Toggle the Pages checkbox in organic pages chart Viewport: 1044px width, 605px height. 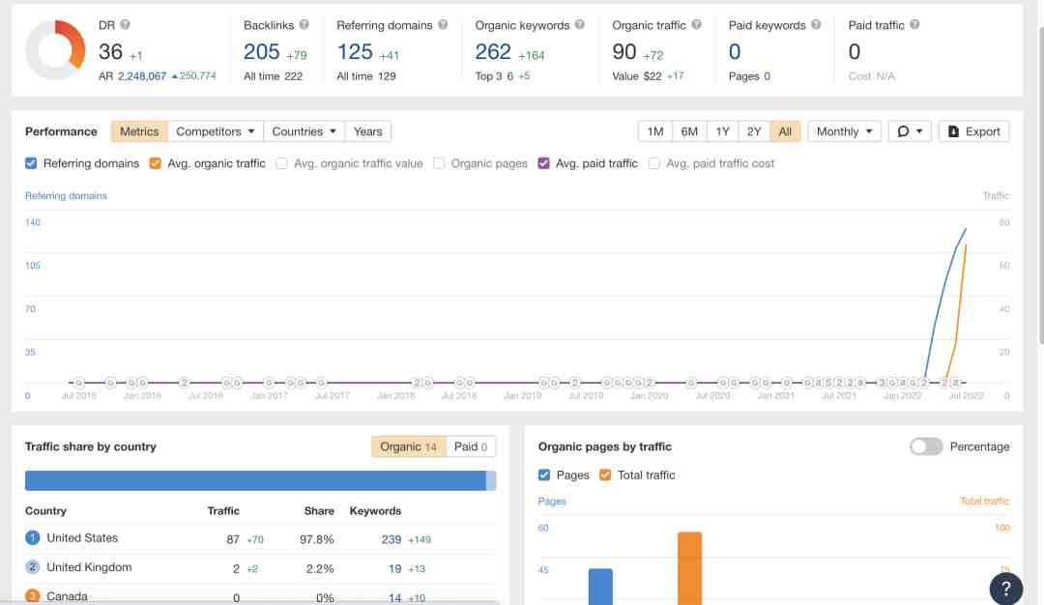click(x=544, y=475)
